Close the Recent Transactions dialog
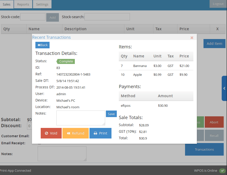The image size is (227, 175). pyautogui.click(x=192, y=38)
